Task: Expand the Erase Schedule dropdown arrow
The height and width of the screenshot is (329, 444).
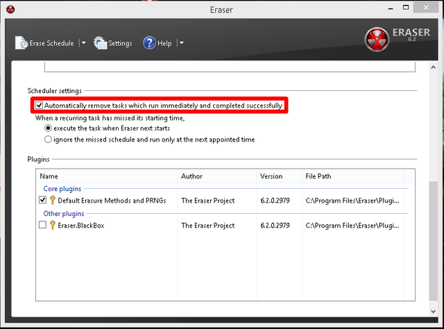Action: click(x=83, y=43)
